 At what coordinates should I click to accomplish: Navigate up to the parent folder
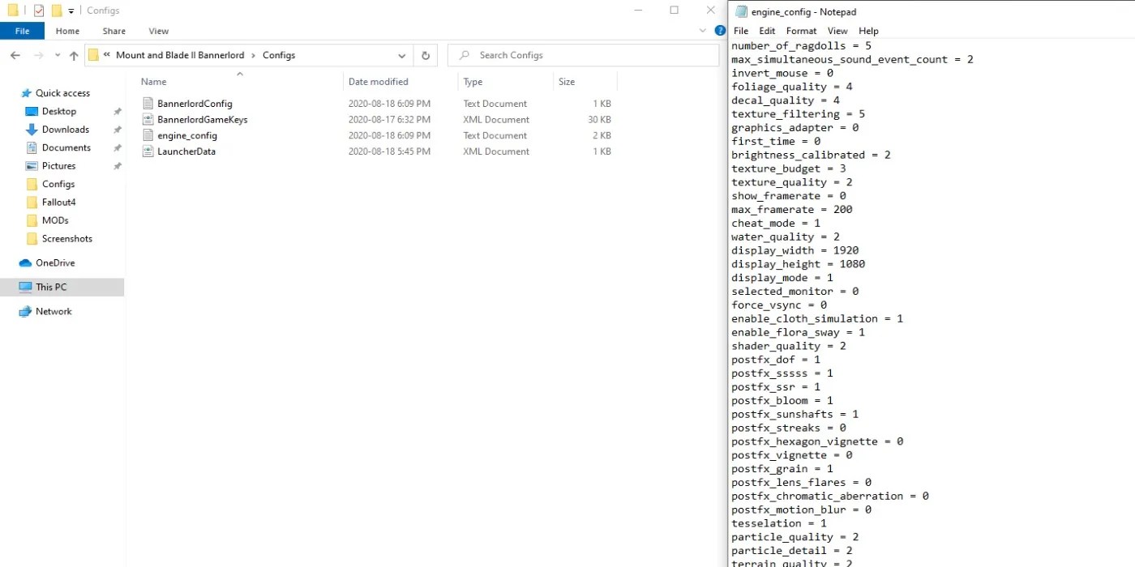[73, 54]
